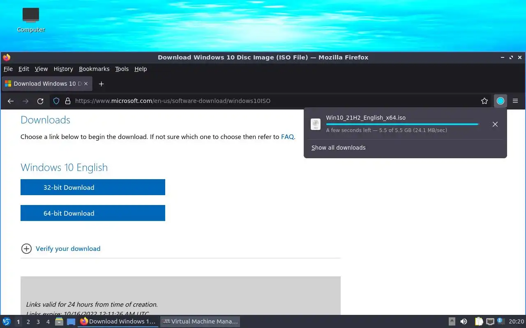Viewport: 526px width, 328px height.
Task: Switch to virtual desktop 2
Action: coord(28,322)
